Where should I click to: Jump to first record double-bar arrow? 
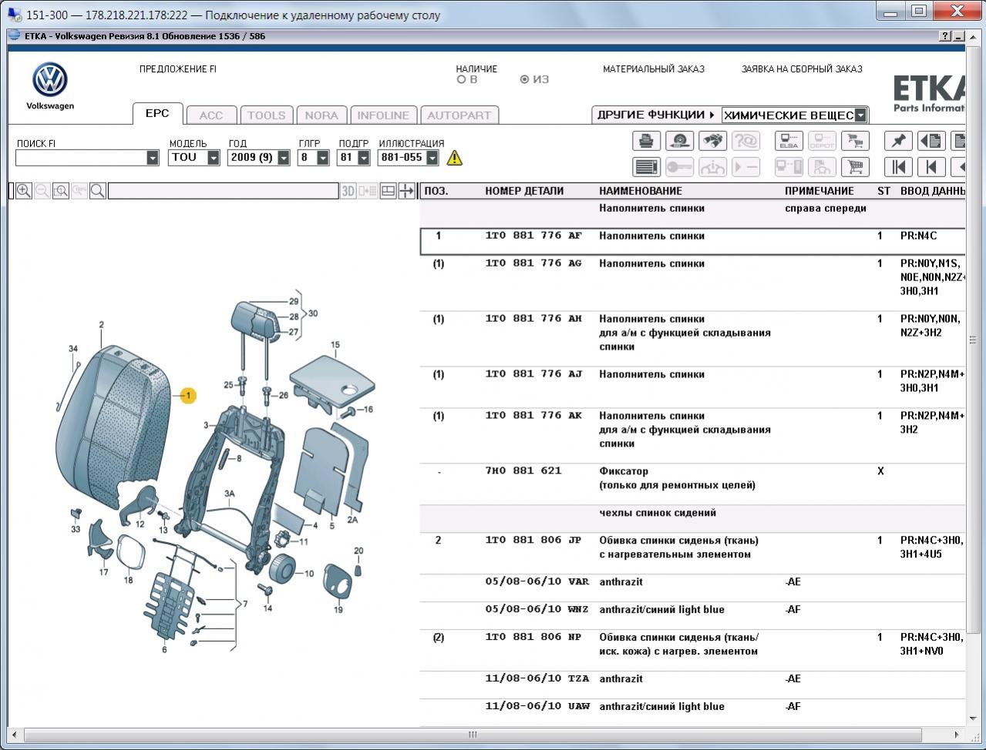pos(898,167)
